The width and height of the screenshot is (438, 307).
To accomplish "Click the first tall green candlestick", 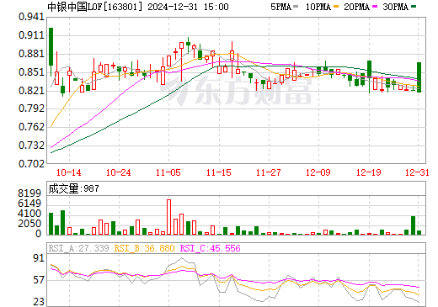I will pyautogui.click(x=51, y=46).
